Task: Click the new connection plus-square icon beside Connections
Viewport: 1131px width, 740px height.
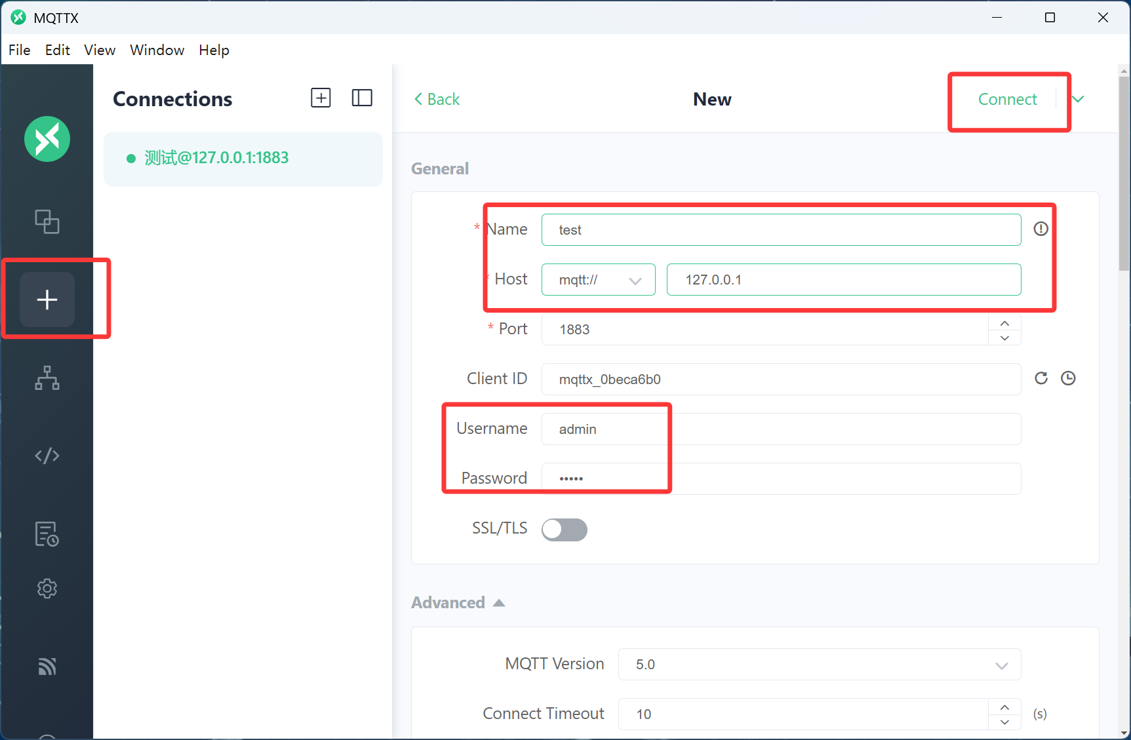Action: click(x=321, y=98)
